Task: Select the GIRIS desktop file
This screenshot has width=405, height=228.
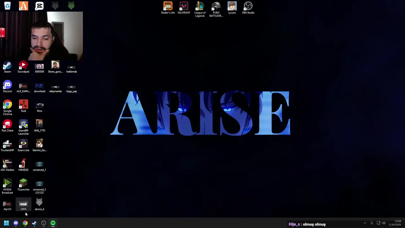Action: tap(23, 205)
